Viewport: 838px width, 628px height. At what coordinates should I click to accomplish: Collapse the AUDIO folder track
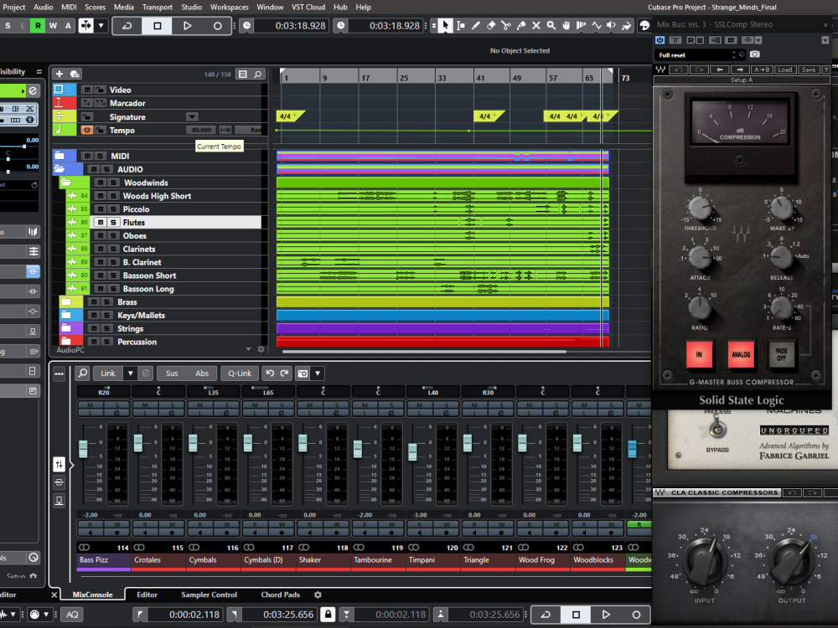tap(59, 169)
